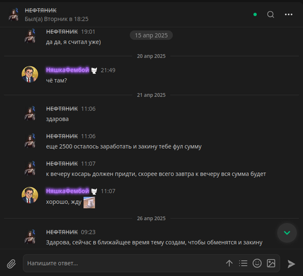The width and height of the screenshot is (303, 276).
Task: Click message 'к вечеру косарь должен придти'
Action: [x=156, y=174]
